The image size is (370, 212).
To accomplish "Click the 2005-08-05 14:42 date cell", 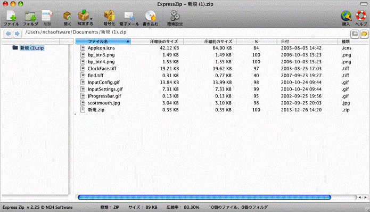I will click(x=301, y=48).
